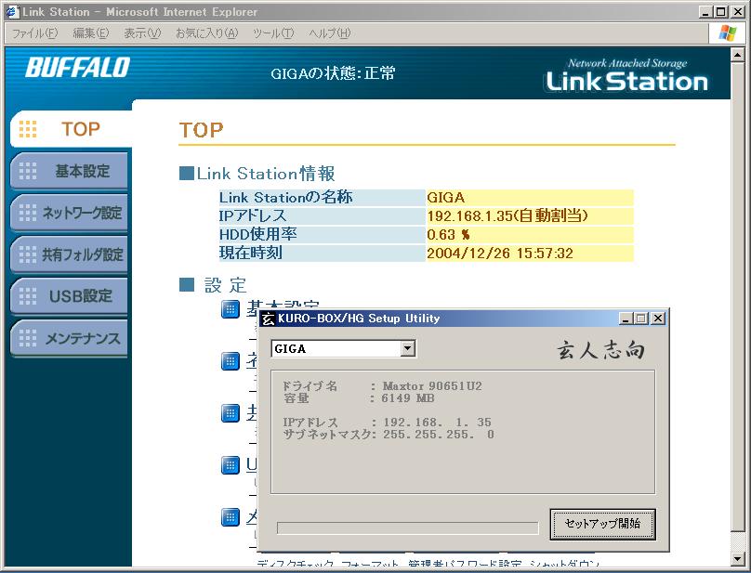The width and height of the screenshot is (751, 573).
Task: Click the Windows logo in the IE menu bar
Action: pos(728,33)
